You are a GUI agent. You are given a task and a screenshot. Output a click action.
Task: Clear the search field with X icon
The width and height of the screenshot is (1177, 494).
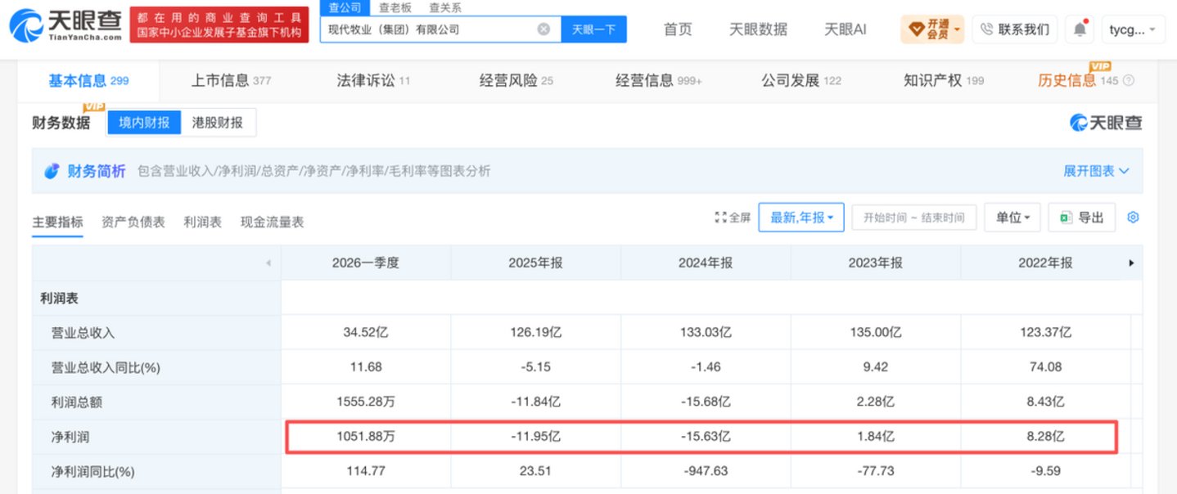543,29
